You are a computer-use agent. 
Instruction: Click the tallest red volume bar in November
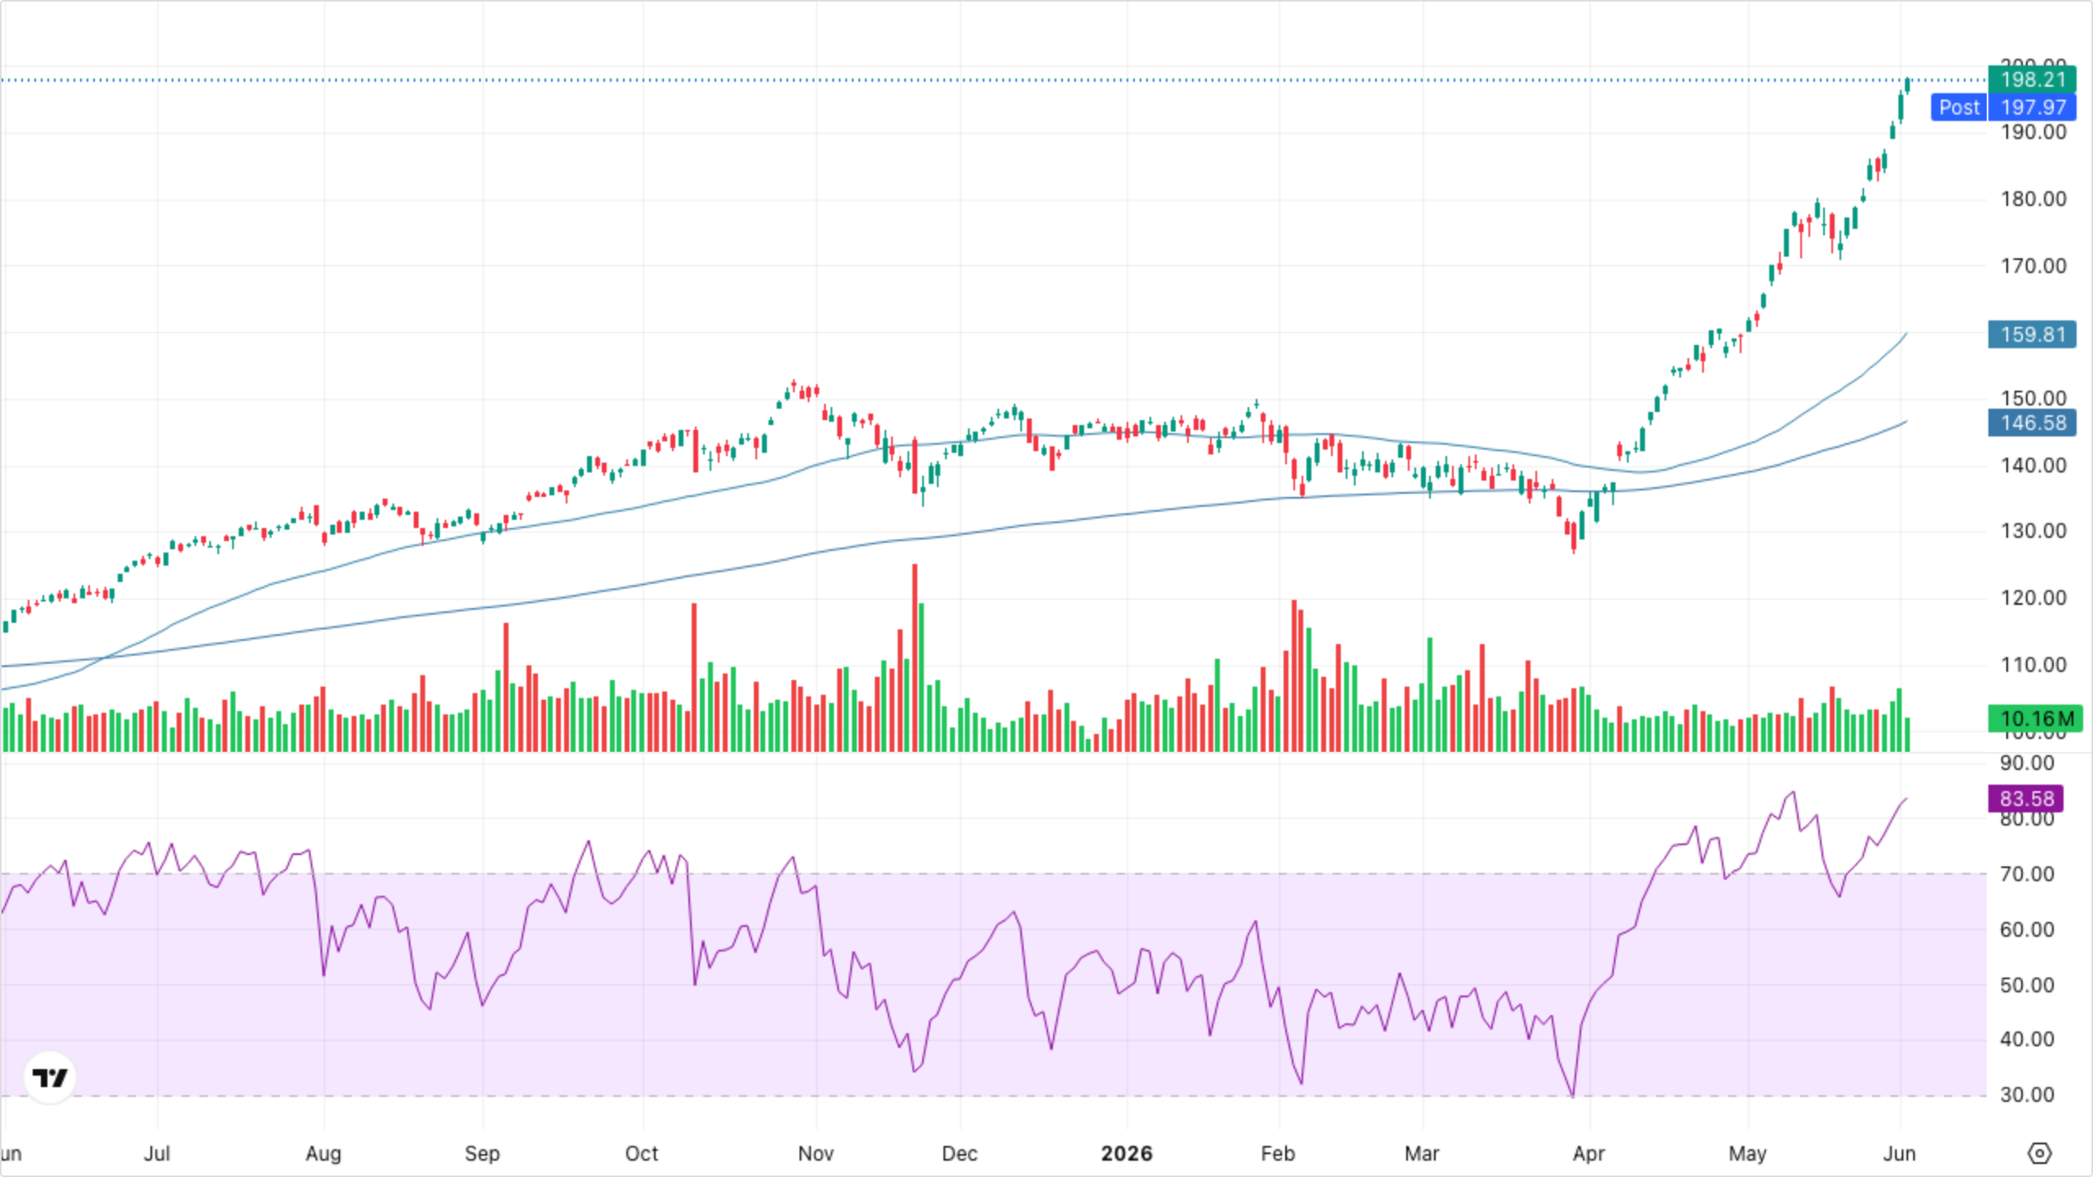(915, 657)
